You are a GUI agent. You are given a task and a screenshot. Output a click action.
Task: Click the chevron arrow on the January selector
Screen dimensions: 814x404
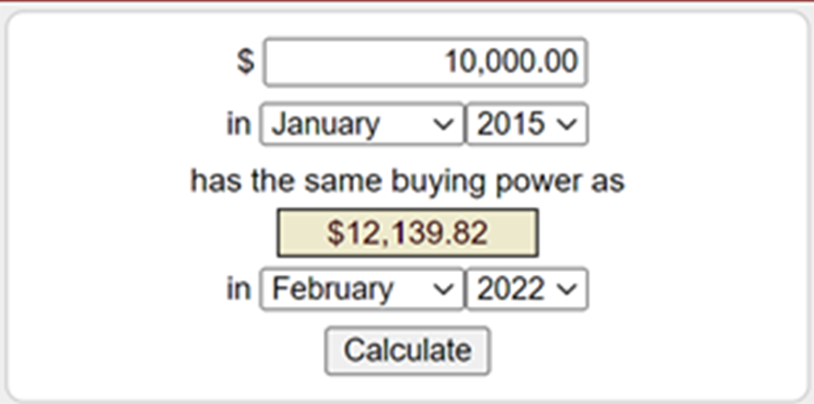click(444, 125)
